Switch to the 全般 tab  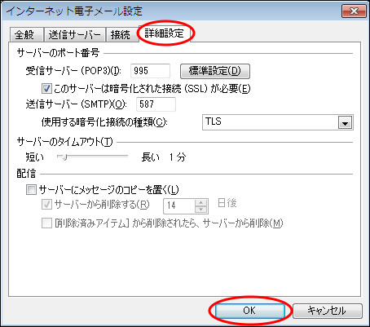26,34
